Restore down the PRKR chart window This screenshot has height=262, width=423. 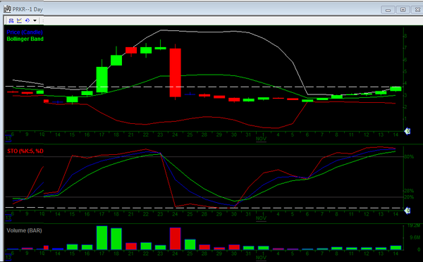pos(403,10)
